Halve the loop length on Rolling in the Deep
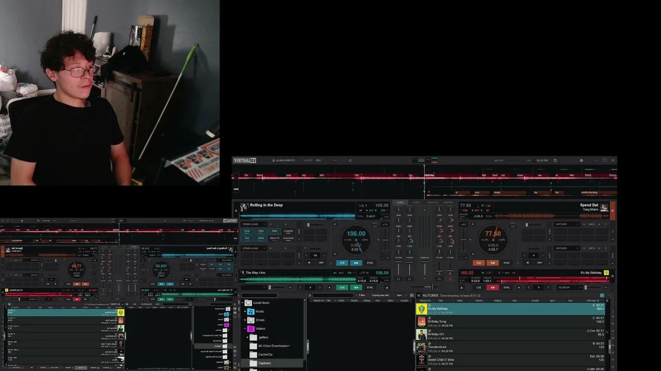The width and height of the screenshot is (661, 371). point(306,256)
